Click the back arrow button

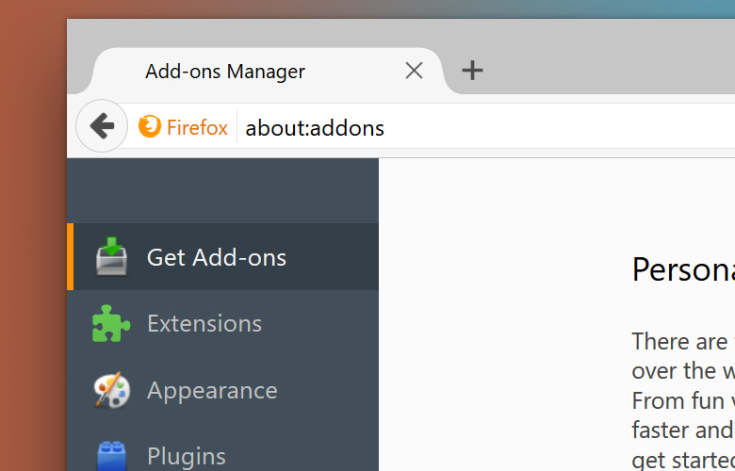pos(102,126)
